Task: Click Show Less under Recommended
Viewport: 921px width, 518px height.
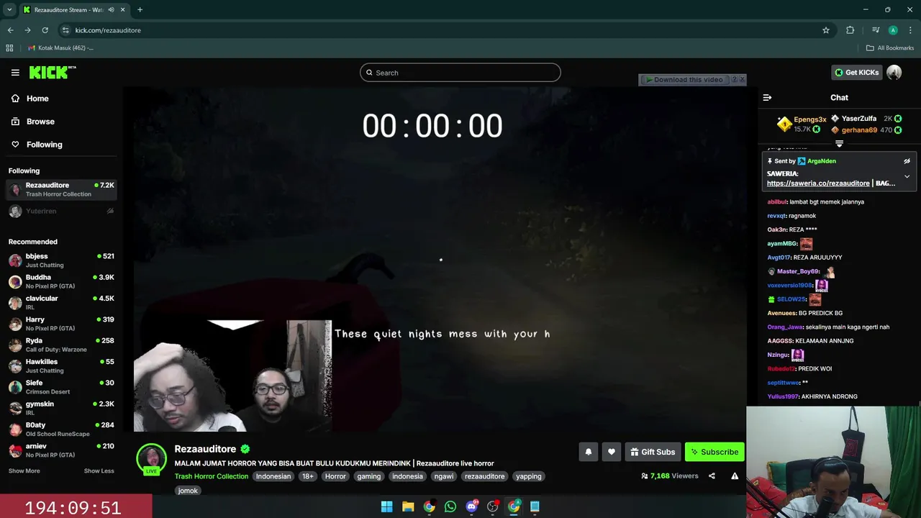Action: point(99,471)
